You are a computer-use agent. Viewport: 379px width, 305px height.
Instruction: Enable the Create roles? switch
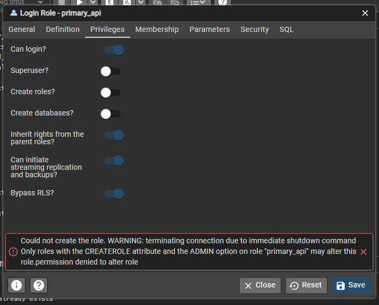pos(111,93)
